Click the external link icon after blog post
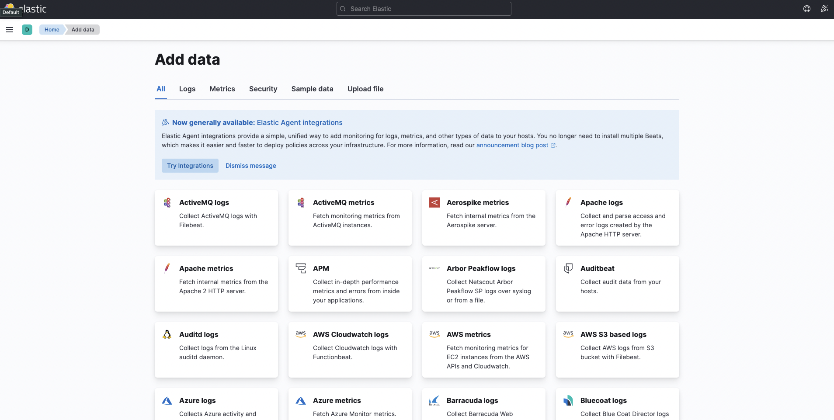The height and width of the screenshot is (420, 834). coord(553,146)
